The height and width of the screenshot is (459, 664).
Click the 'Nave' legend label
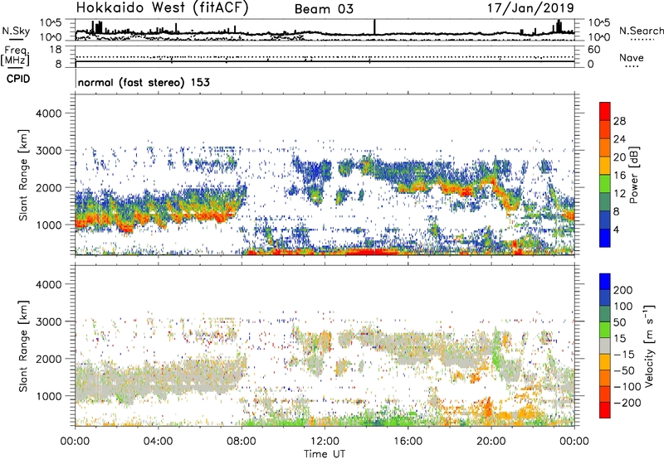tap(632, 58)
